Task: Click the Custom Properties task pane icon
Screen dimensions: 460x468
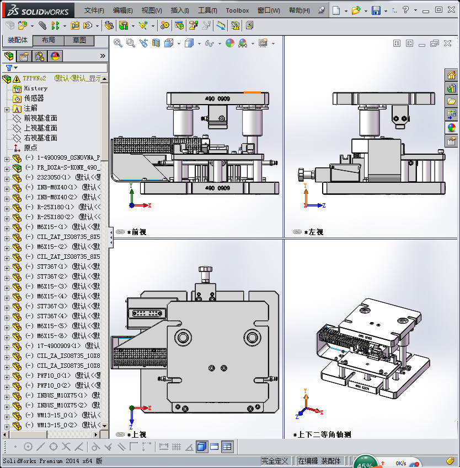Action: (452, 141)
